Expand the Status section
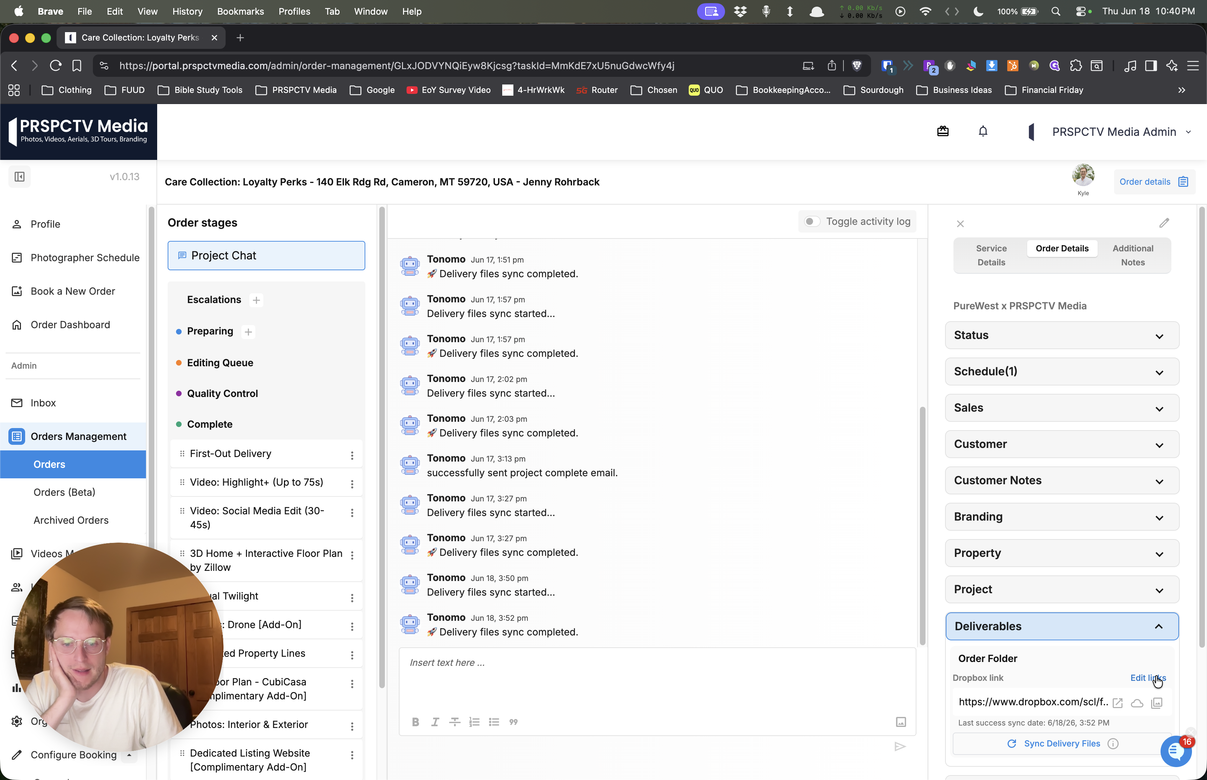 [1062, 335]
